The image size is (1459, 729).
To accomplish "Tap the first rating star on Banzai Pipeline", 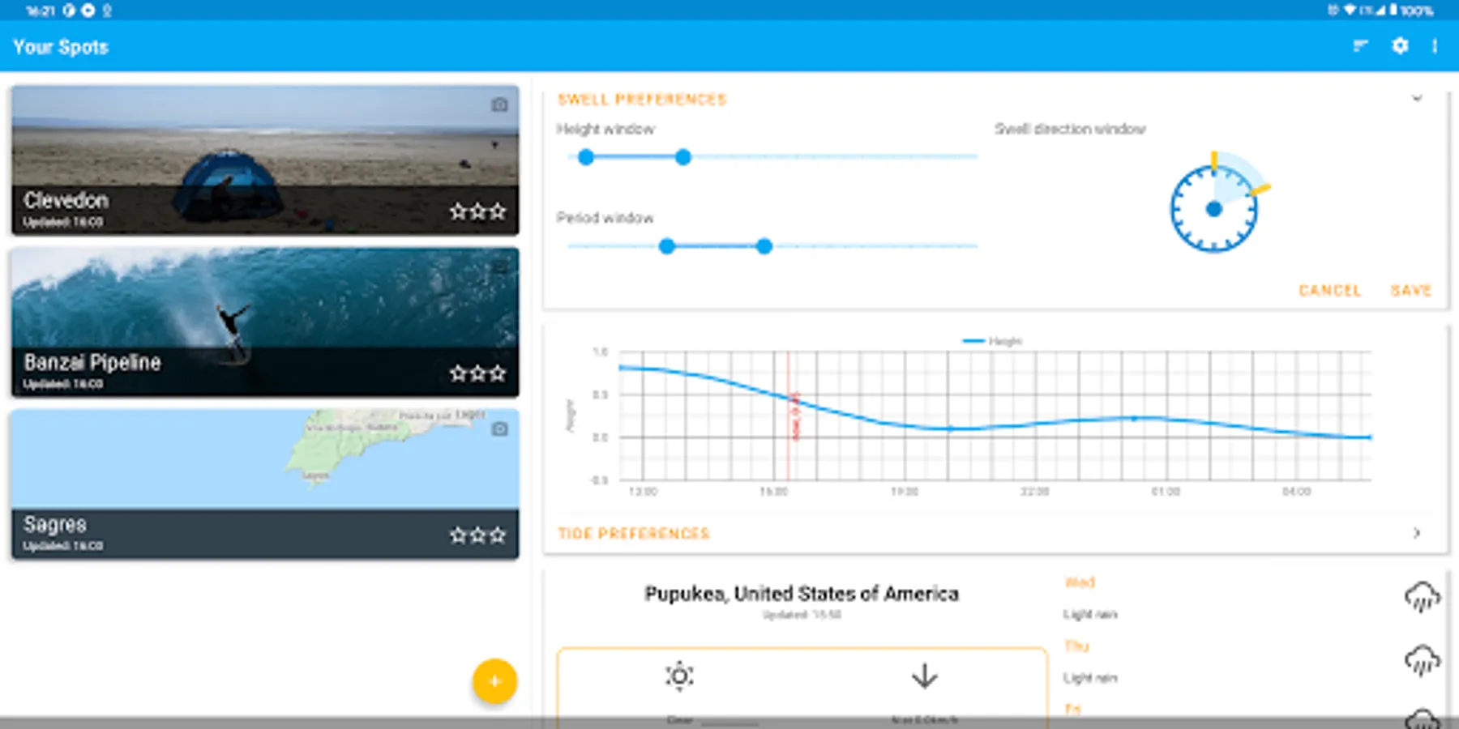I will pos(458,373).
